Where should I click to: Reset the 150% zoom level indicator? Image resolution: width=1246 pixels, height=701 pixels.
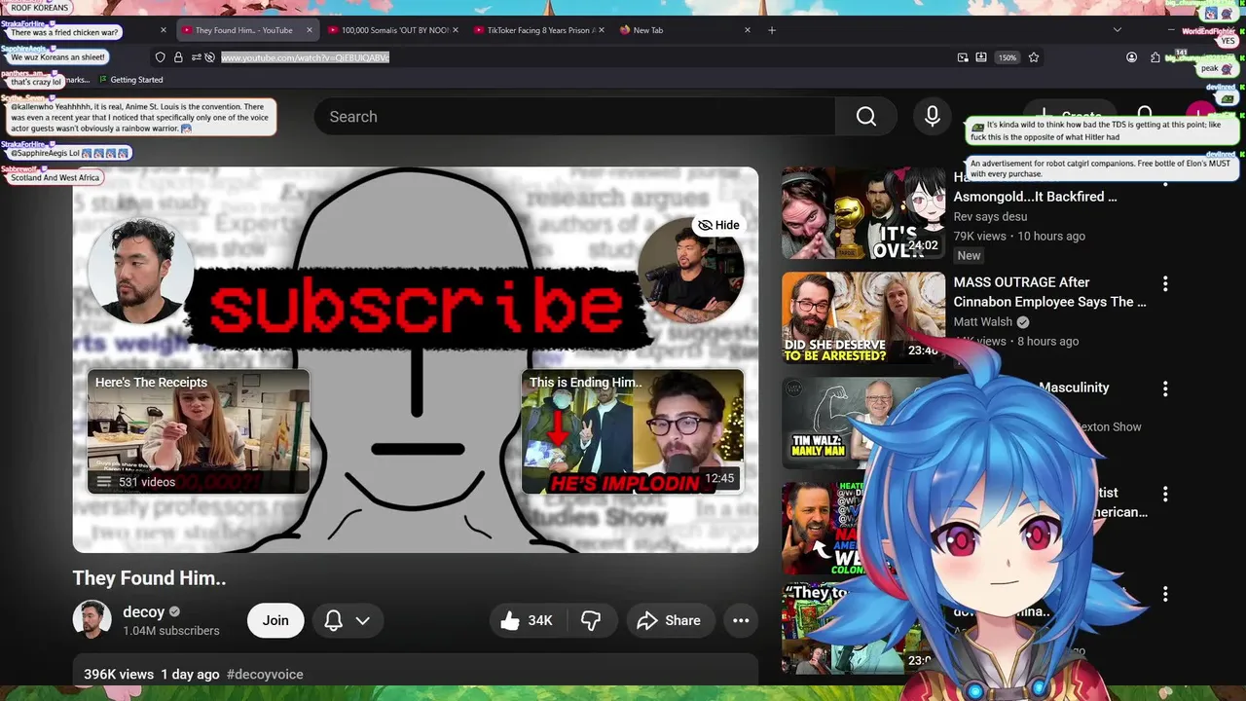(1008, 57)
